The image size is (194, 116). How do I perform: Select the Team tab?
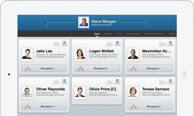[x=97, y=34]
